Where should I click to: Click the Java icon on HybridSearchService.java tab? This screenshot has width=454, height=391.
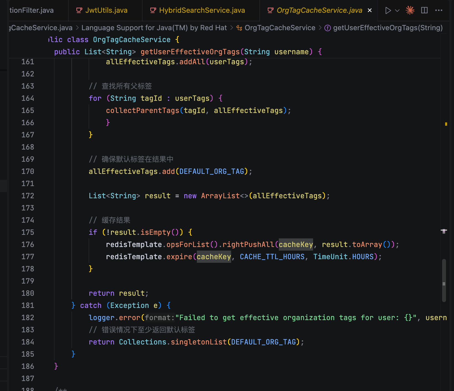coord(153,11)
